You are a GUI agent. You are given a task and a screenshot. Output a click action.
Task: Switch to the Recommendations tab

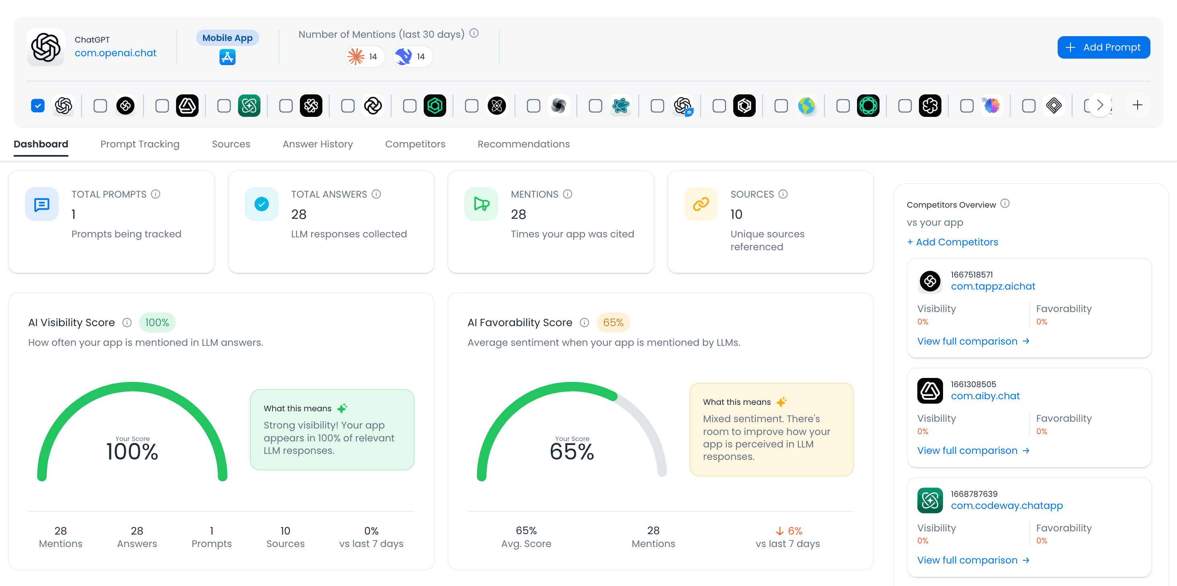tap(524, 144)
